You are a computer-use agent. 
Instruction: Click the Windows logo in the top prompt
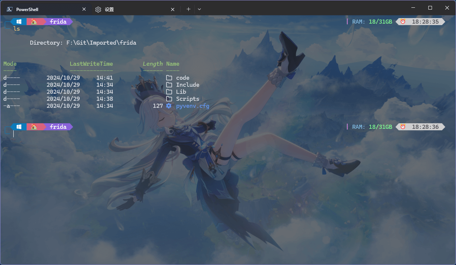(19, 22)
